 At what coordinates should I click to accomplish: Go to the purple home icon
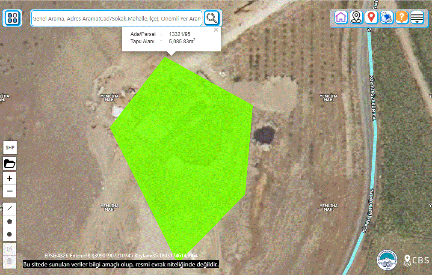341,18
